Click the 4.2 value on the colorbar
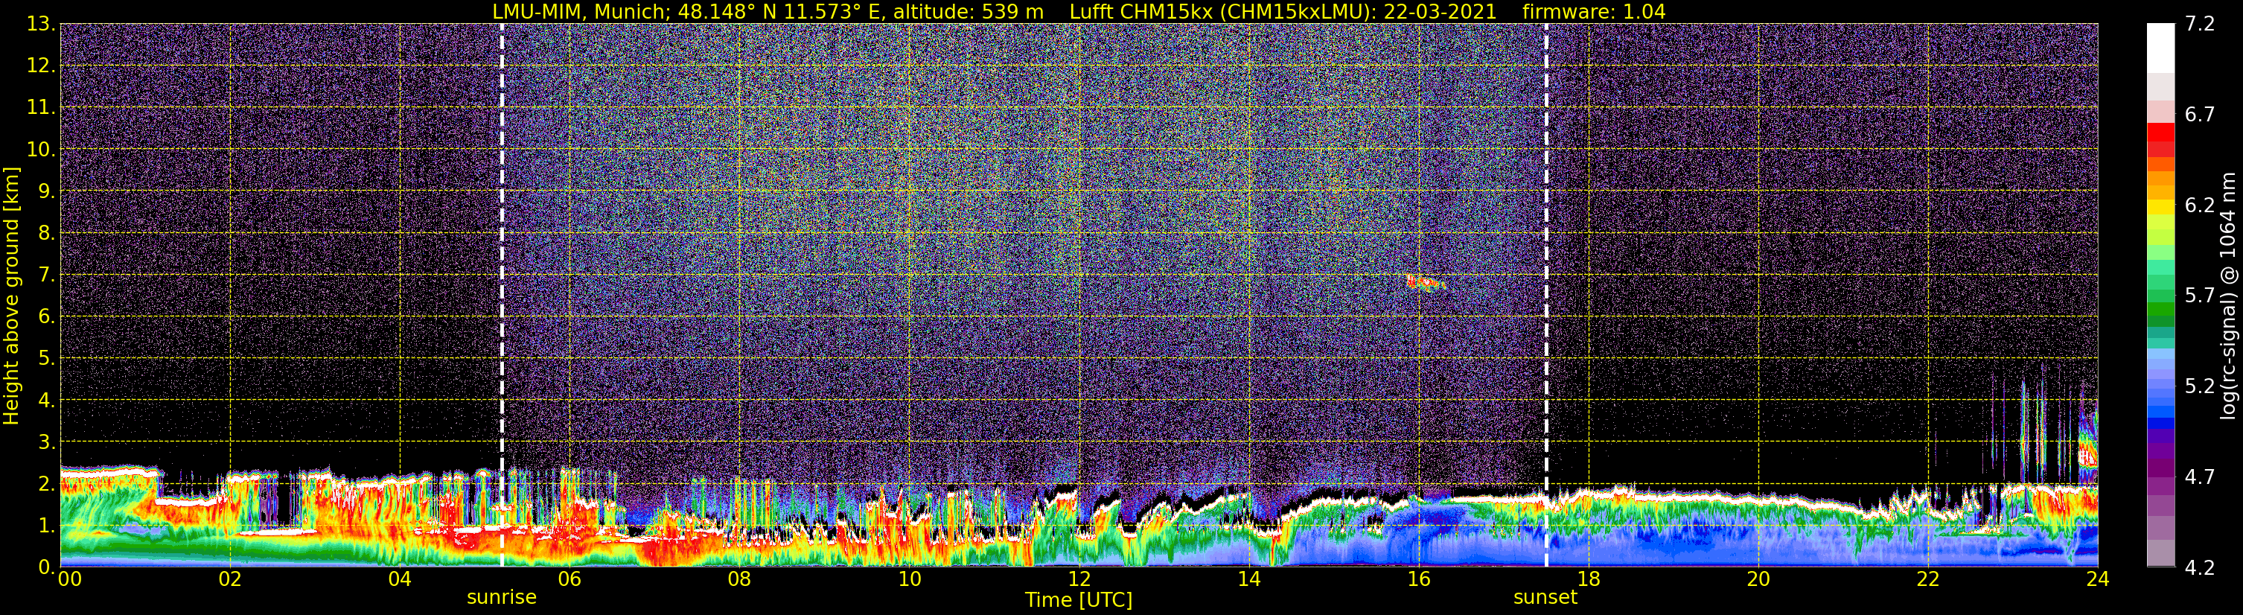 2200,568
